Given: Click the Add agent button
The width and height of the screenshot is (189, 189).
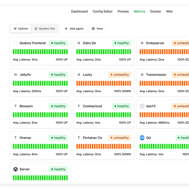Looking at the screenshot, I should [x=74, y=29].
